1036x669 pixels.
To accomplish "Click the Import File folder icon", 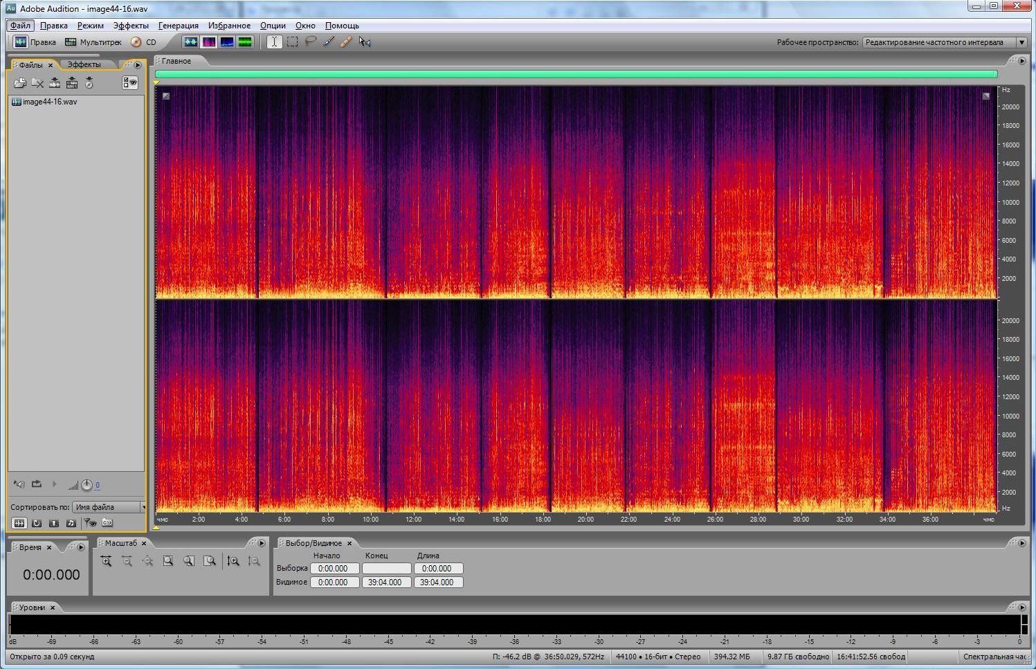I will pyautogui.click(x=19, y=83).
